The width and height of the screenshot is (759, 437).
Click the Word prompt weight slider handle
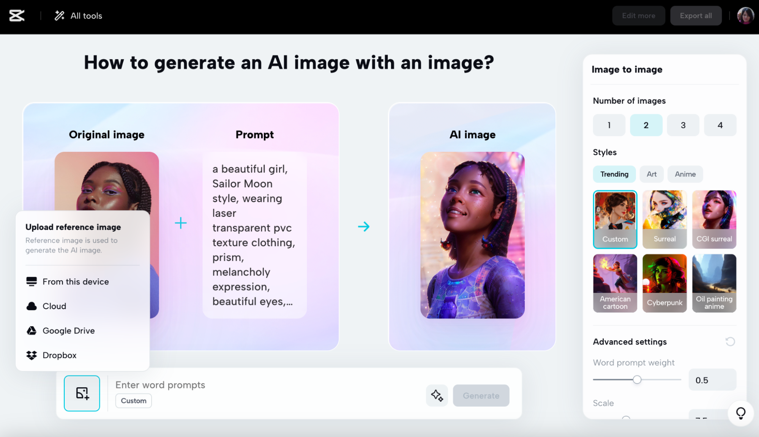[x=637, y=379]
